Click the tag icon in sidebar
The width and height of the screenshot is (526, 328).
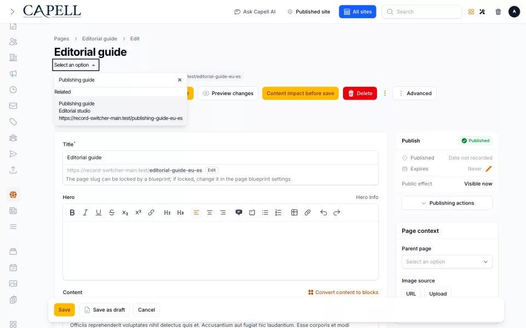pos(13,122)
